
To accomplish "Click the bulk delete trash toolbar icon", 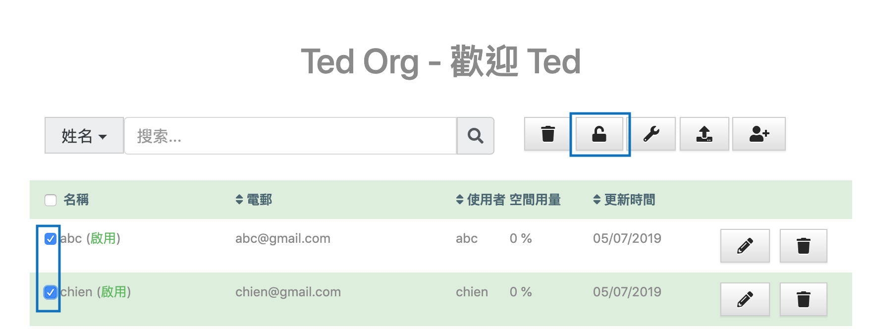I will [x=547, y=134].
